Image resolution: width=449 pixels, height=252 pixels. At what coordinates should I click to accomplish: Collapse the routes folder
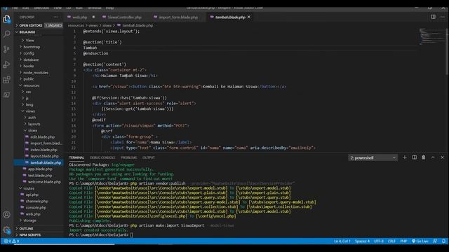29,188
